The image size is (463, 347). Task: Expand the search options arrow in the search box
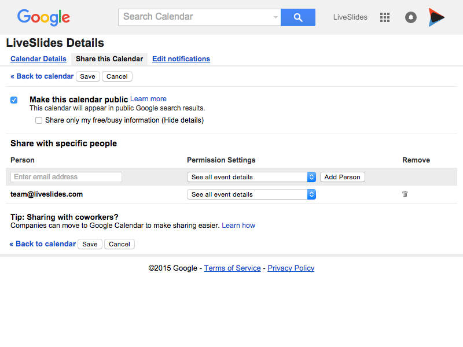tap(275, 17)
